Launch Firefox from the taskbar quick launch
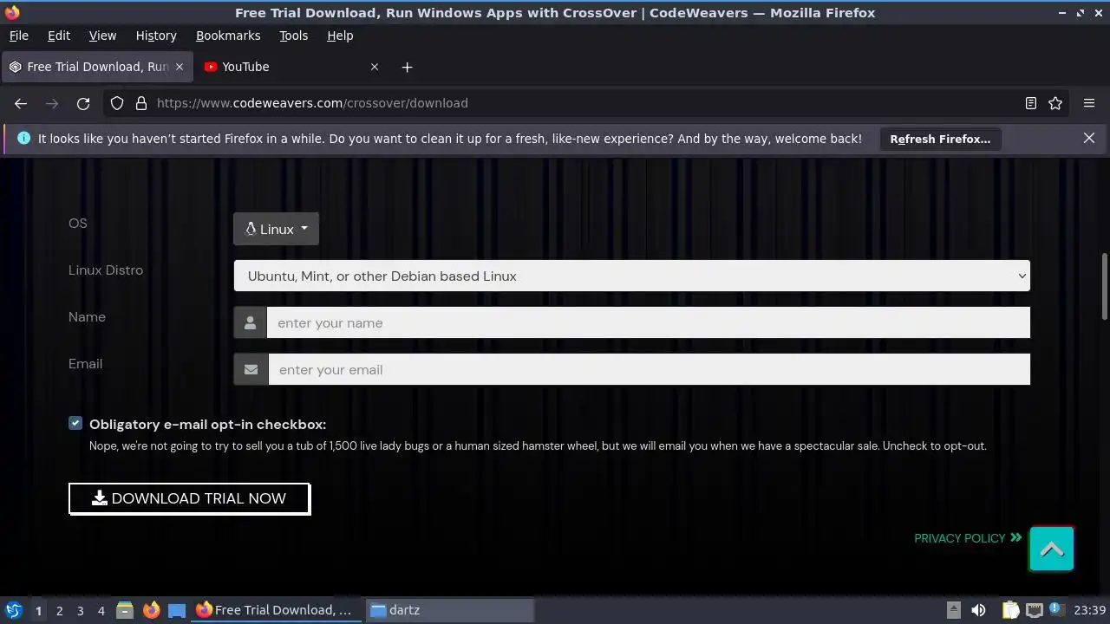1110x624 pixels. (x=151, y=610)
